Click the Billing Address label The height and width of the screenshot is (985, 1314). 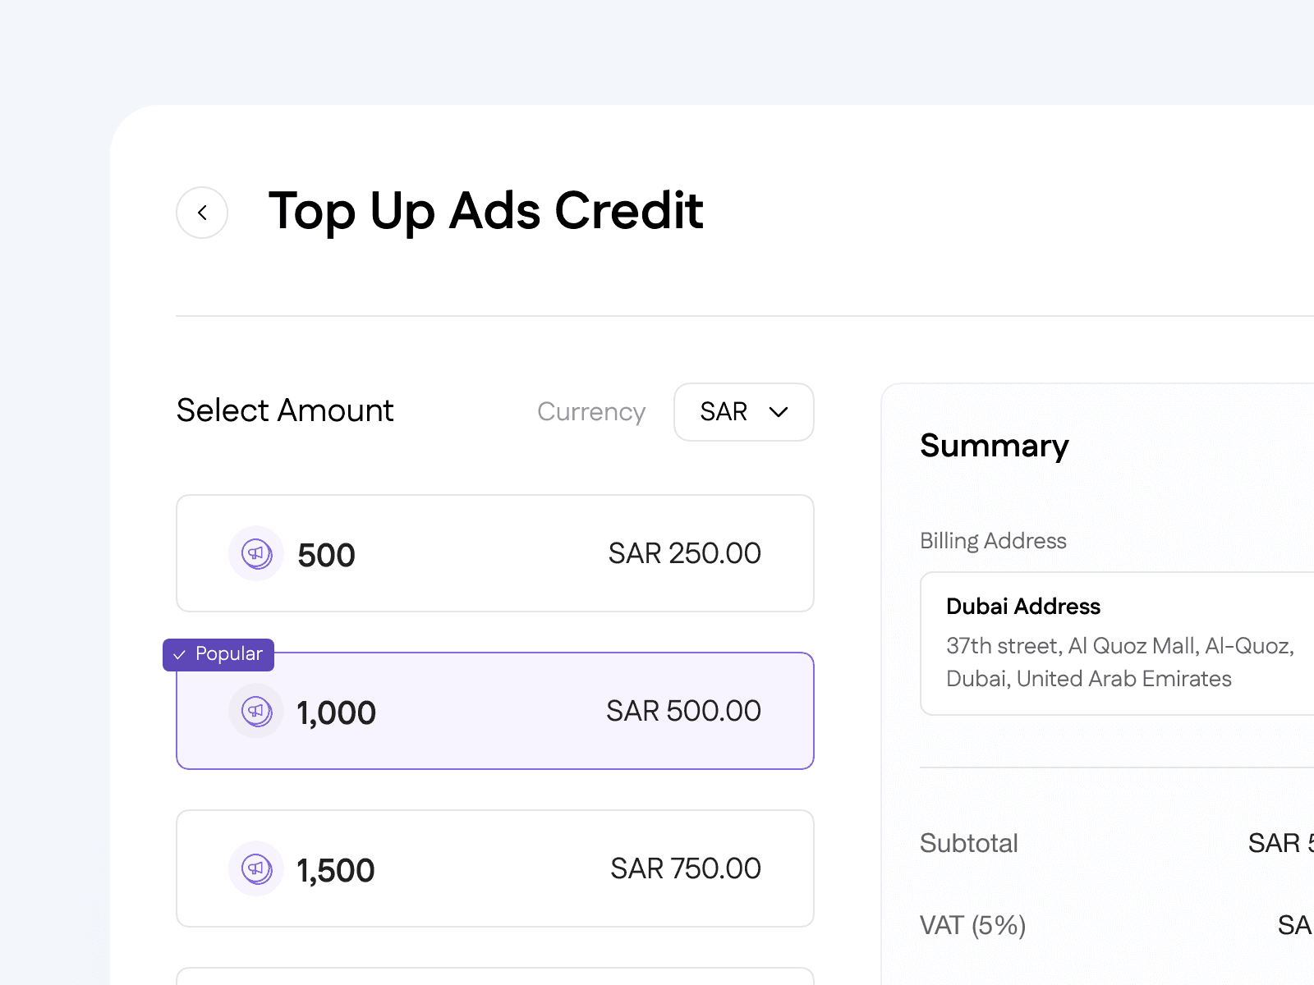993,541
